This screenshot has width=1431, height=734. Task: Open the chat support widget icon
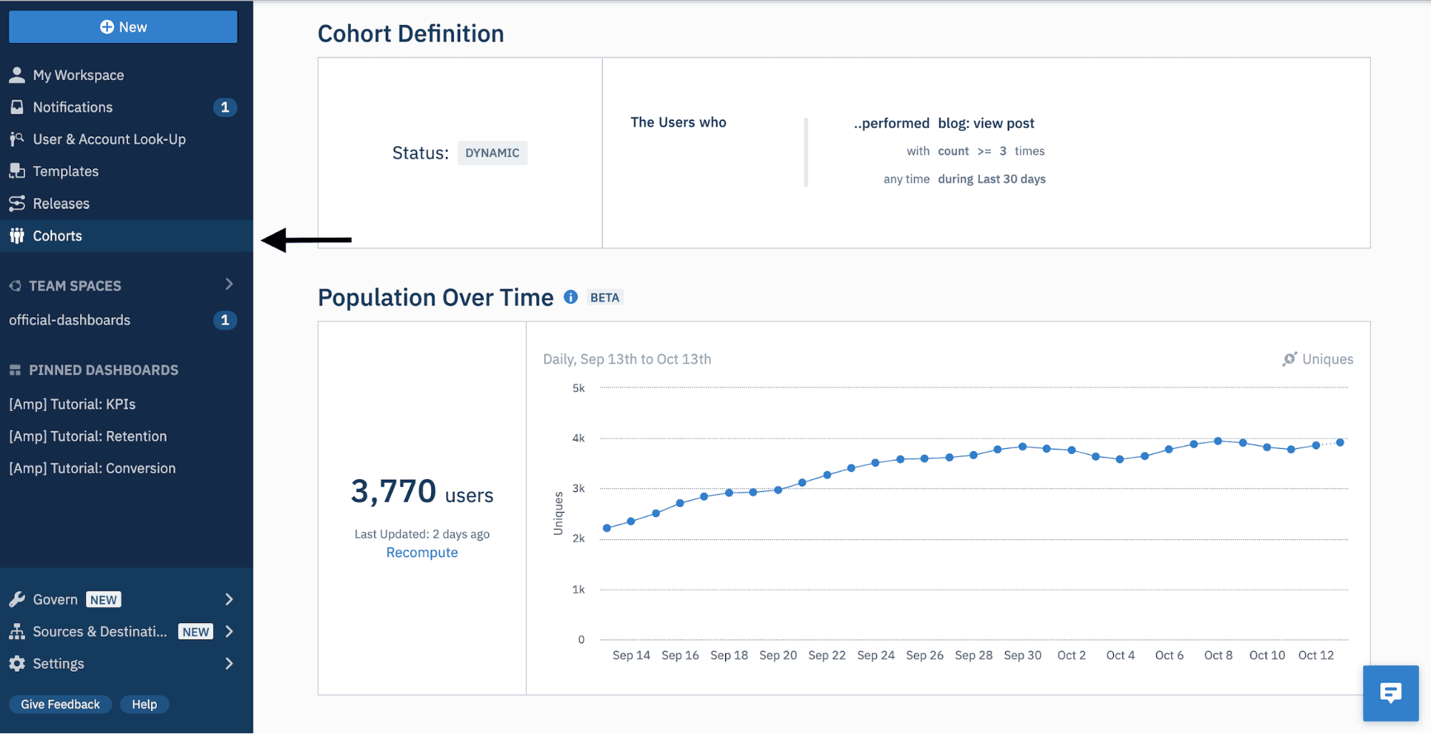point(1390,692)
